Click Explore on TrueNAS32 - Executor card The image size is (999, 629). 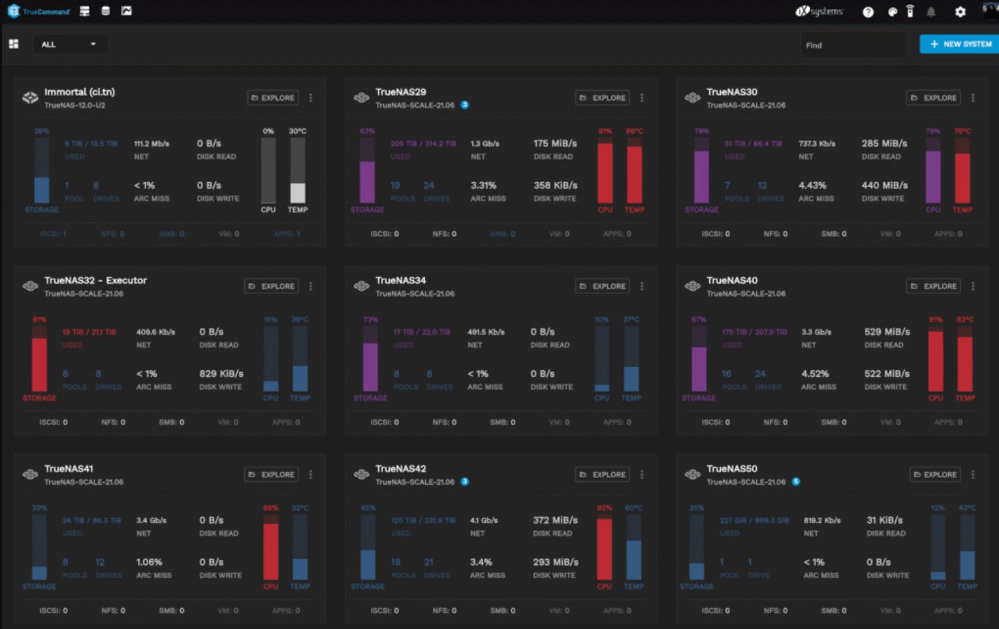[x=272, y=286]
